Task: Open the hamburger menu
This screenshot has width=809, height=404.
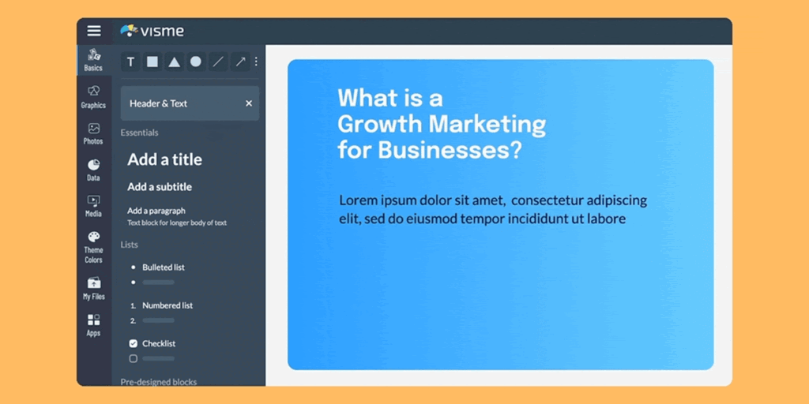Action: click(94, 31)
